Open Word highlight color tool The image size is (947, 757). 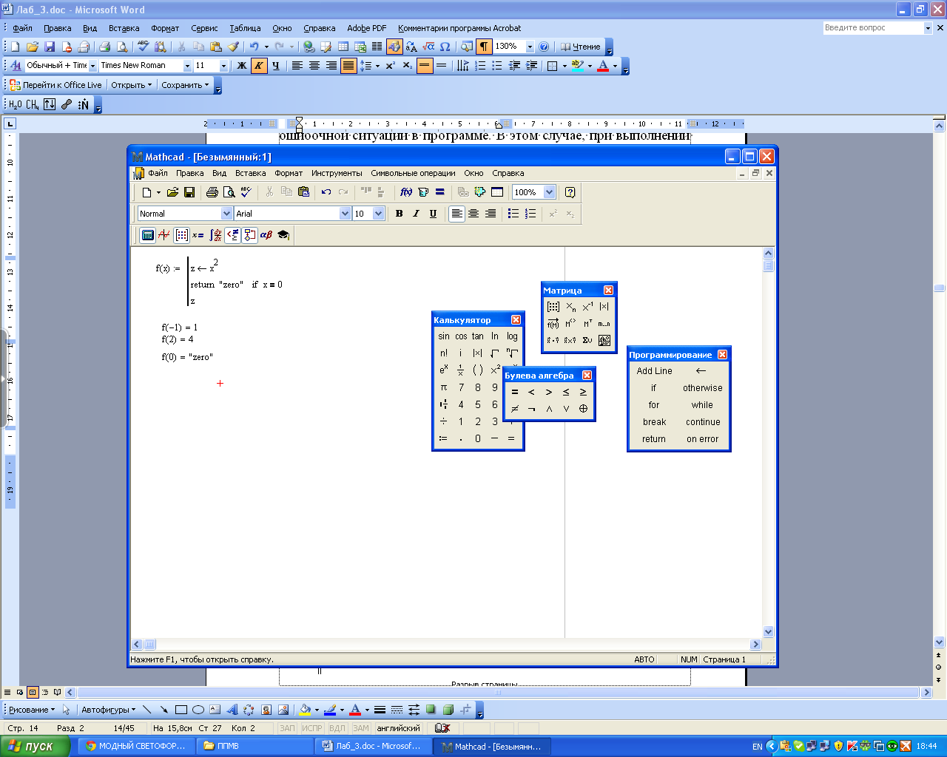(x=579, y=66)
